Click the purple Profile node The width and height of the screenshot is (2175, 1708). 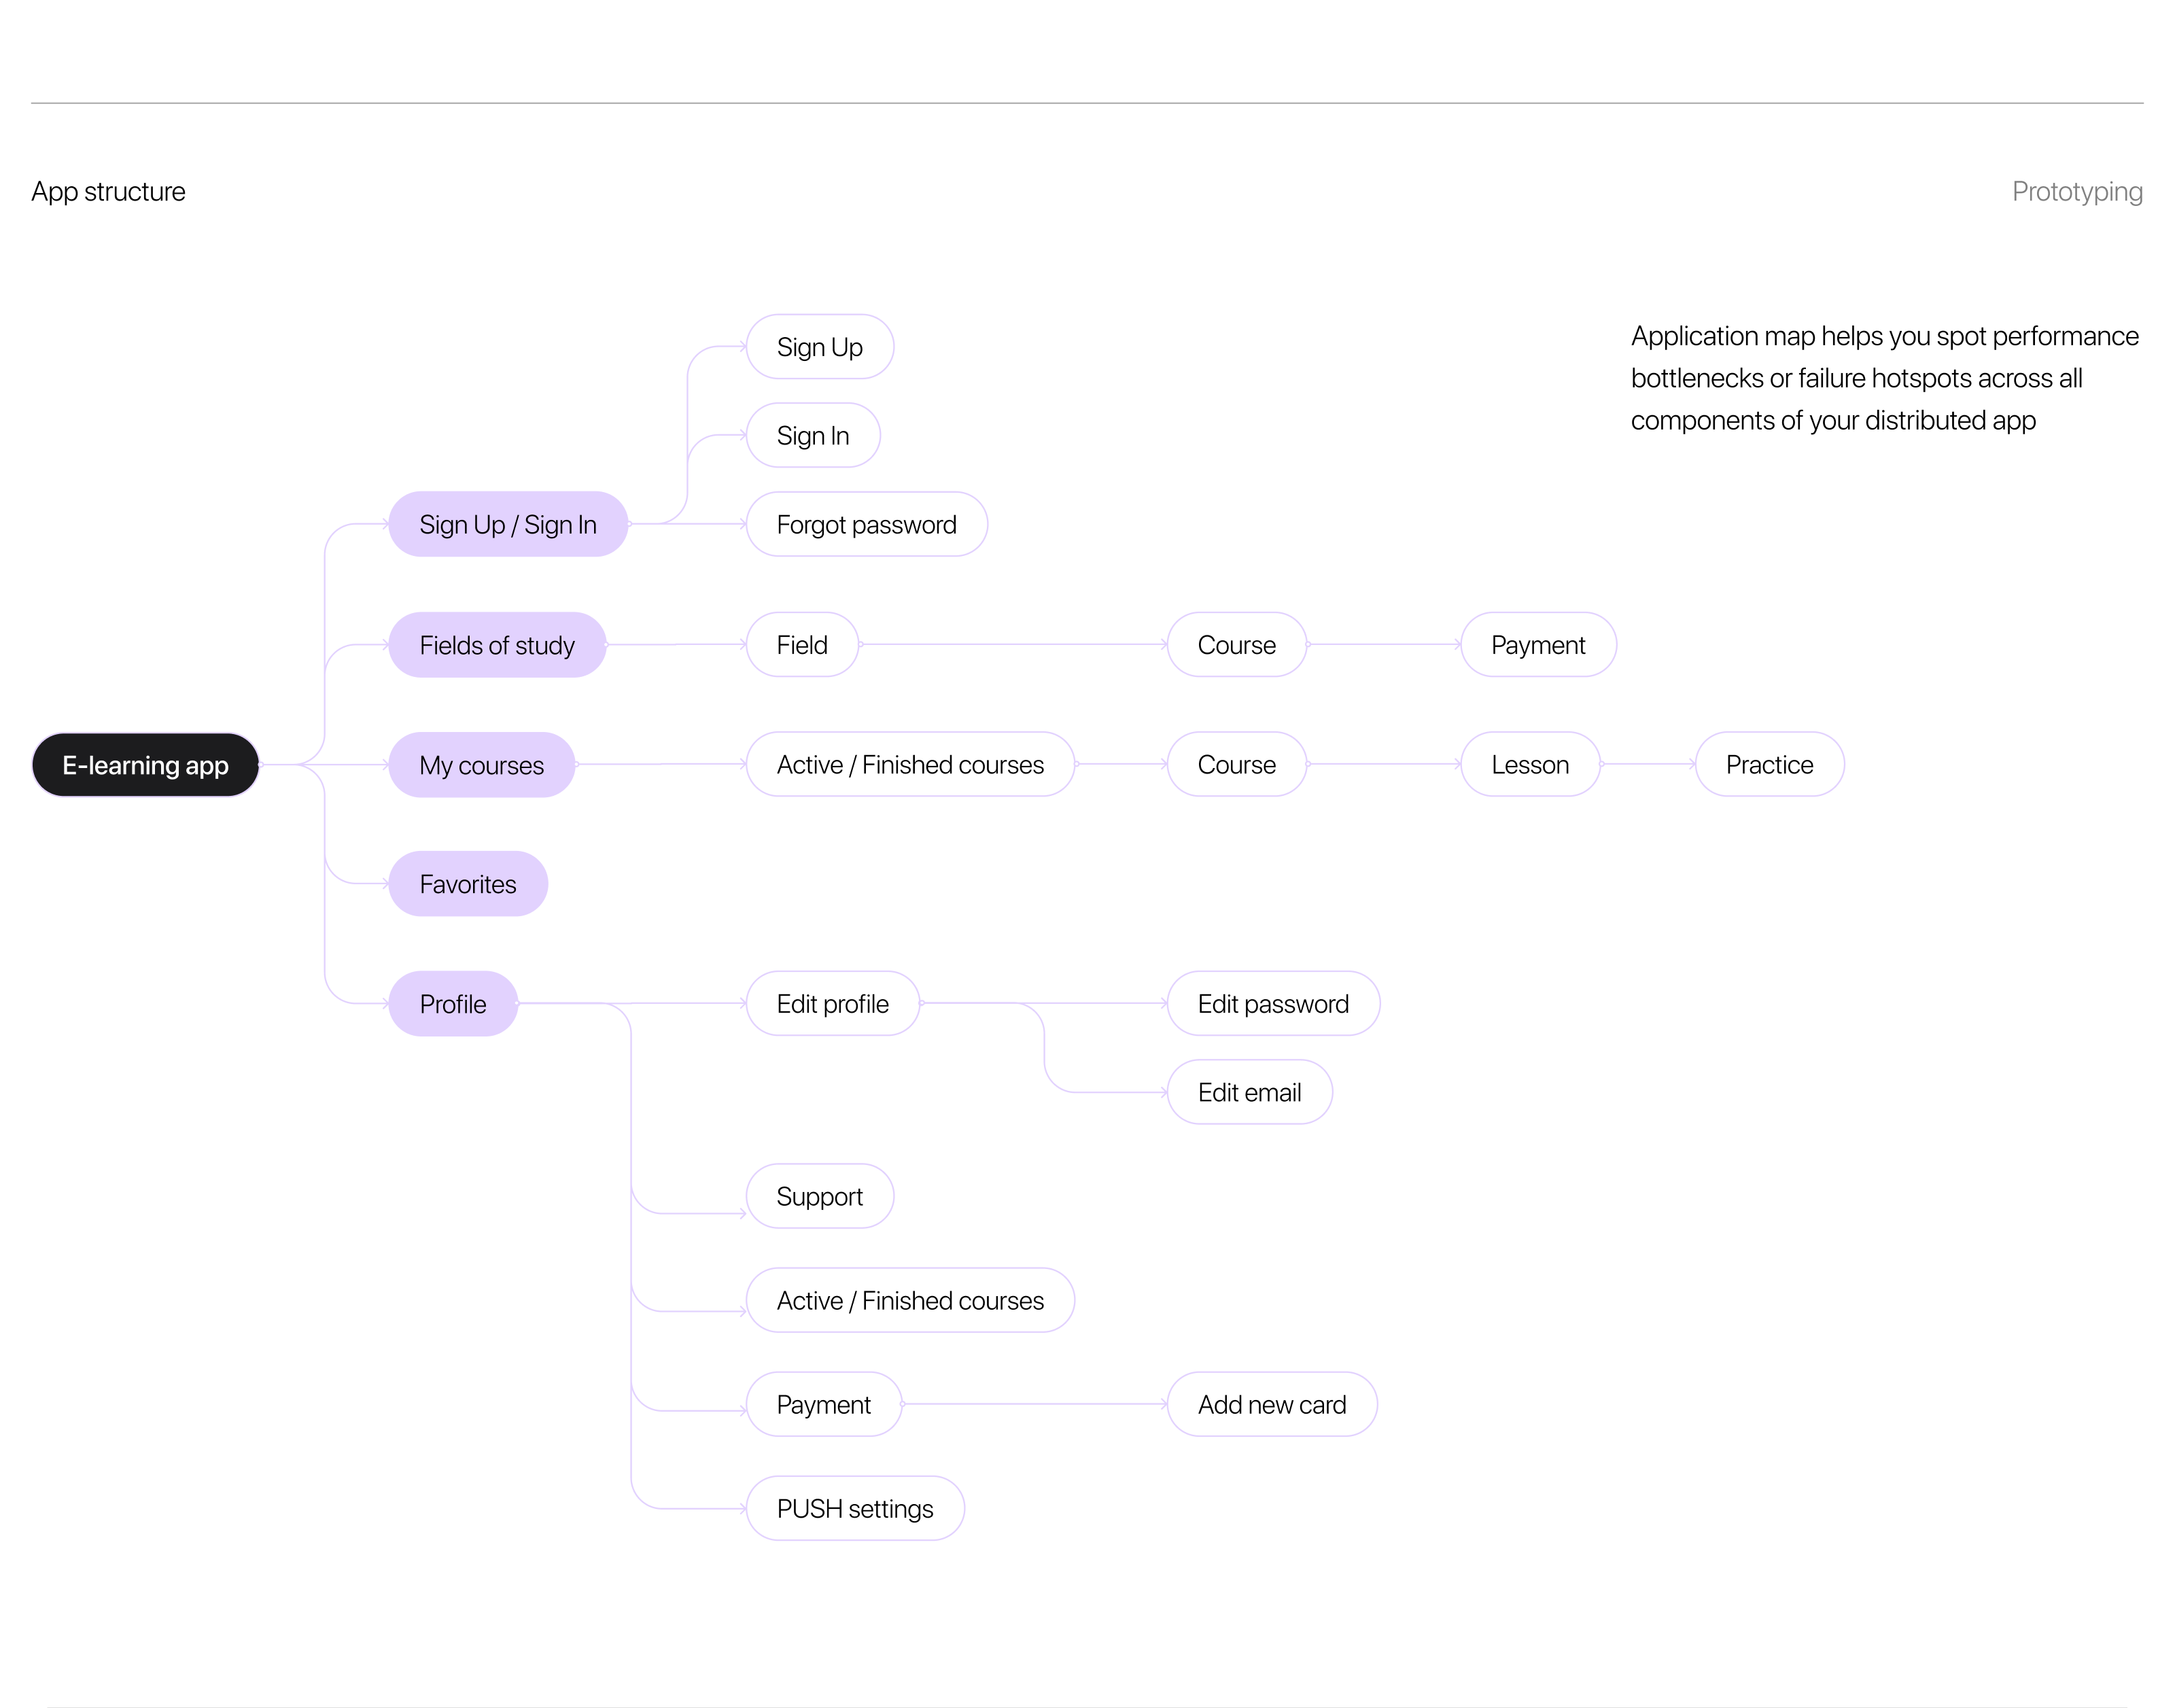coord(452,1004)
